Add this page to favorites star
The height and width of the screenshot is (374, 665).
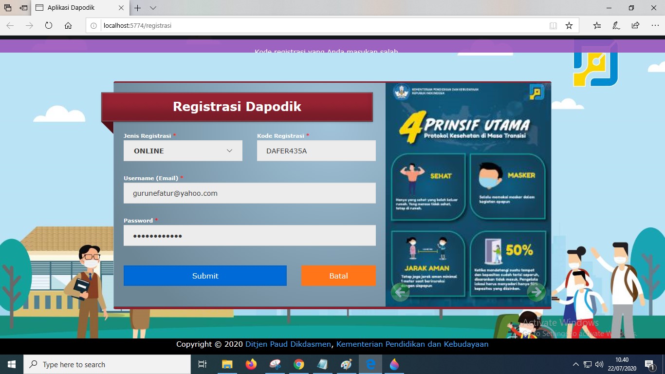click(569, 26)
